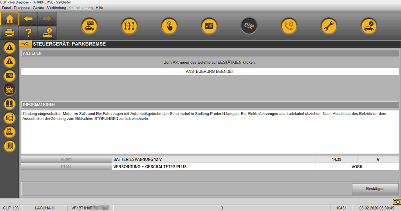
Task: Open help with the question mark icon
Action: (28, 33)
